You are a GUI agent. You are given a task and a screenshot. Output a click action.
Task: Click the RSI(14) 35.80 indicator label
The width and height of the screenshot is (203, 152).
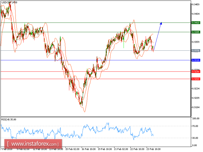[9, 120]
